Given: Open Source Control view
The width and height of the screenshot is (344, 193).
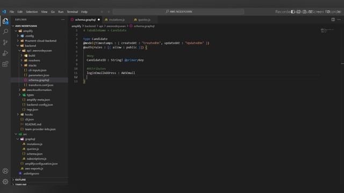Looking at the screenshot, I should 5,42.
